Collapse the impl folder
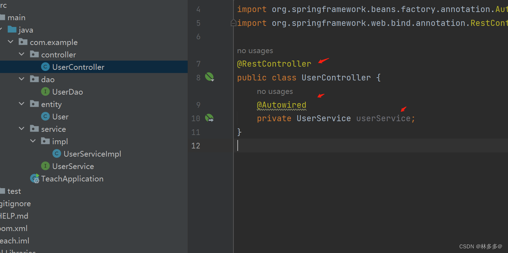The height and width of the screenshot is (253, 508). pyautogui.click(x=33, y=141)
